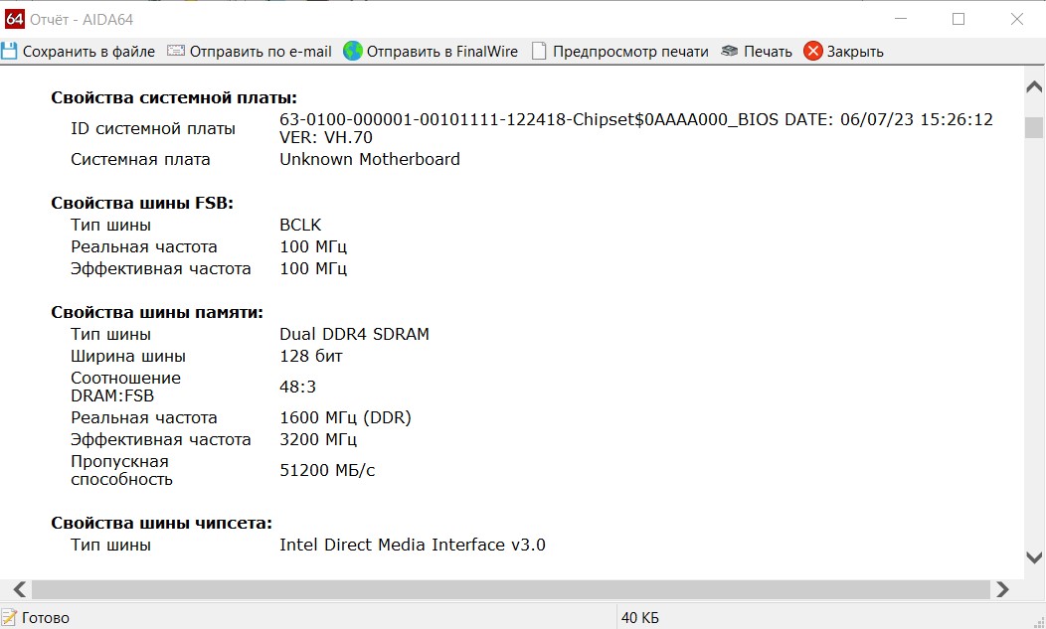The height and width of the screenshot is (629, 1046).
Task: Click the printer icon
Action: tap(730, 51)
